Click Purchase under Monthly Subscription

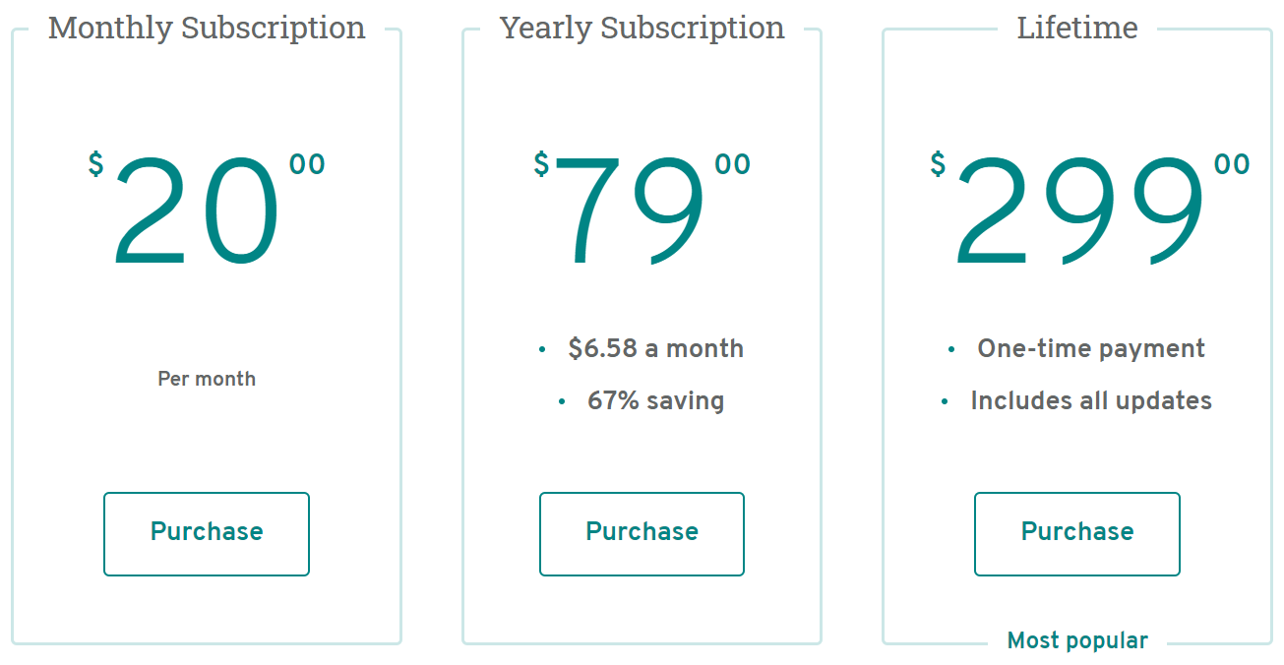point(207,534)
